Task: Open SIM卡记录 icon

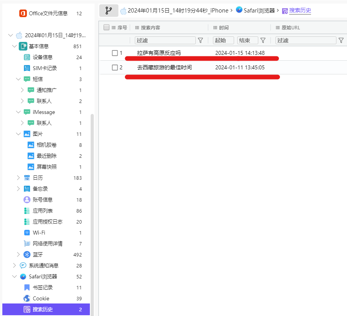Action: (x=27, y=68)
